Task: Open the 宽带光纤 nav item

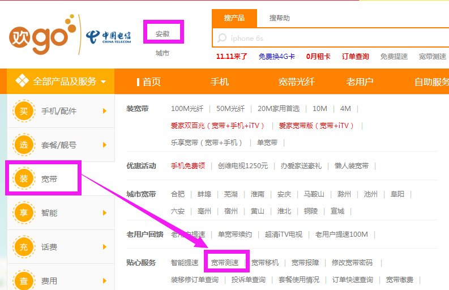Action: click(x=297, y=82)
